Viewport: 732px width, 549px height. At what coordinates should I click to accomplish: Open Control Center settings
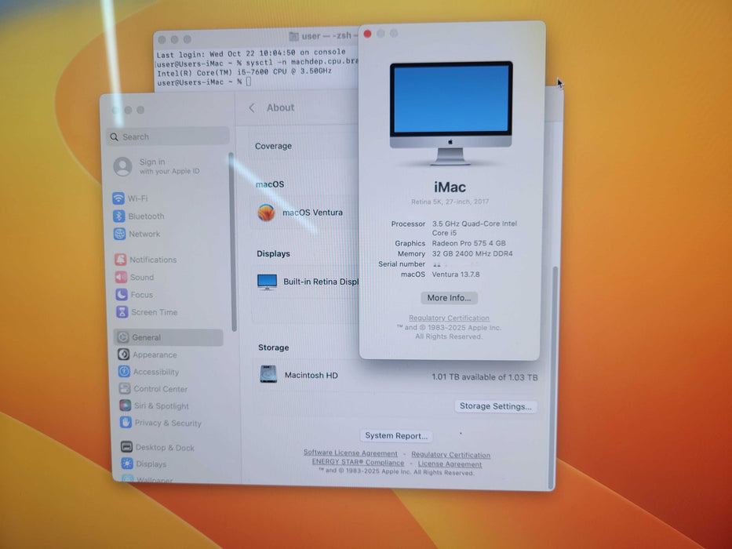[x=160, y=389]
